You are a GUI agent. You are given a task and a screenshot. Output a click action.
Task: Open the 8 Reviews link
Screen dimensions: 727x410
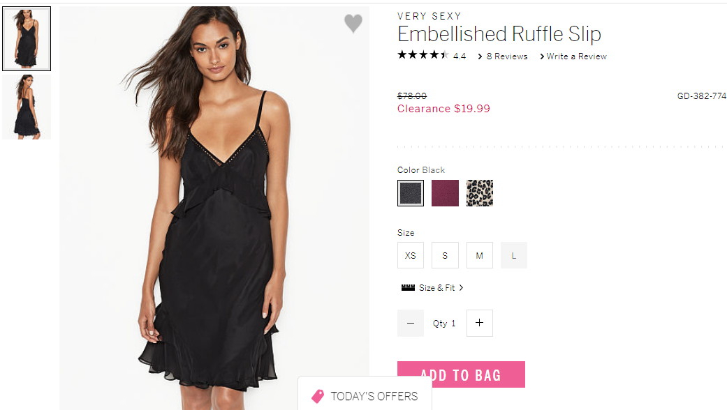coord(507,56)
